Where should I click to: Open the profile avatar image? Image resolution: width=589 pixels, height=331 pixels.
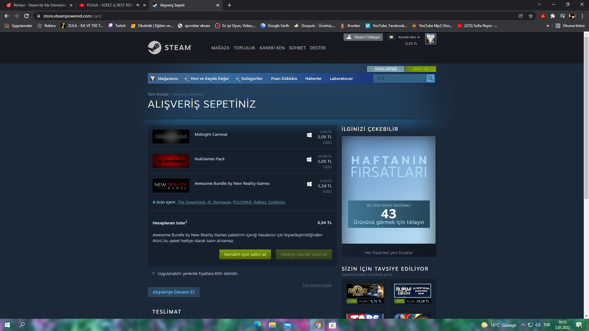click(x=430, y=39)
